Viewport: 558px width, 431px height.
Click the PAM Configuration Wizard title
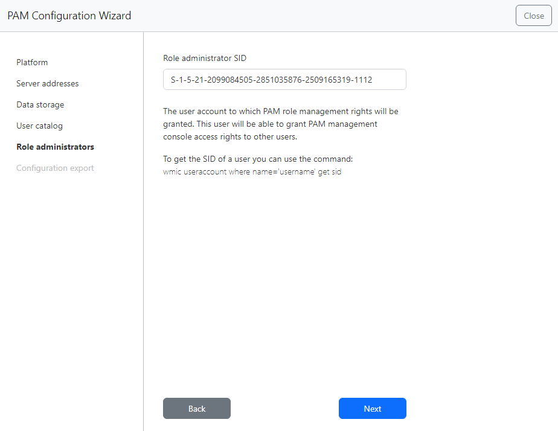pyautogui.click(x=69, y=16)
